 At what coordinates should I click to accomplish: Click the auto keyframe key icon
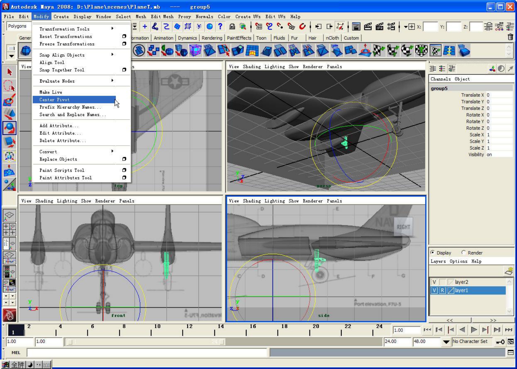tap(501, 342)
